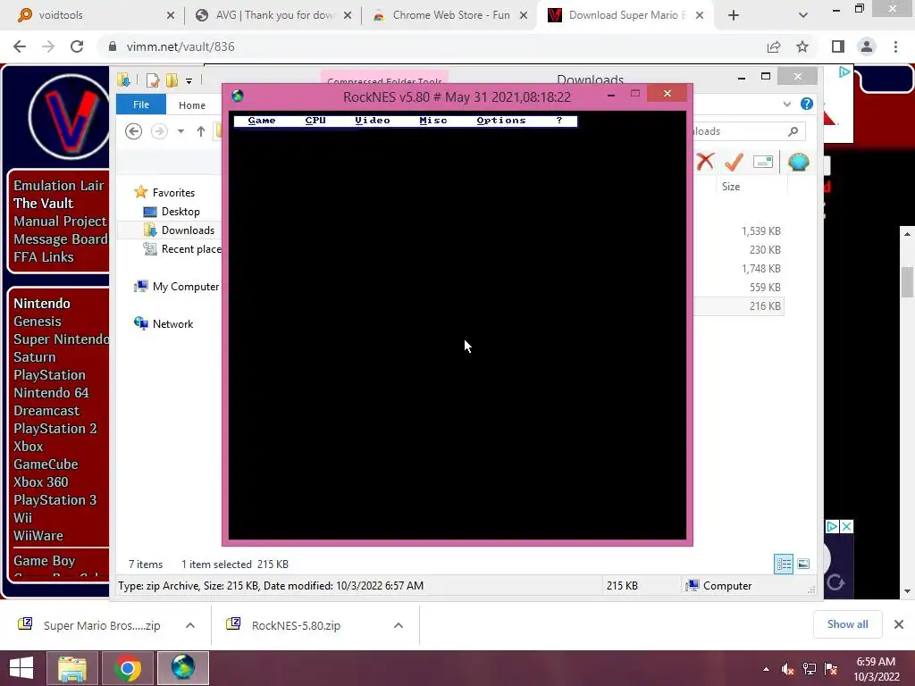Open the Video menu in RockNES
This screenshot has width=915, height=686.
pyautogui.click(x=373, y=121)
